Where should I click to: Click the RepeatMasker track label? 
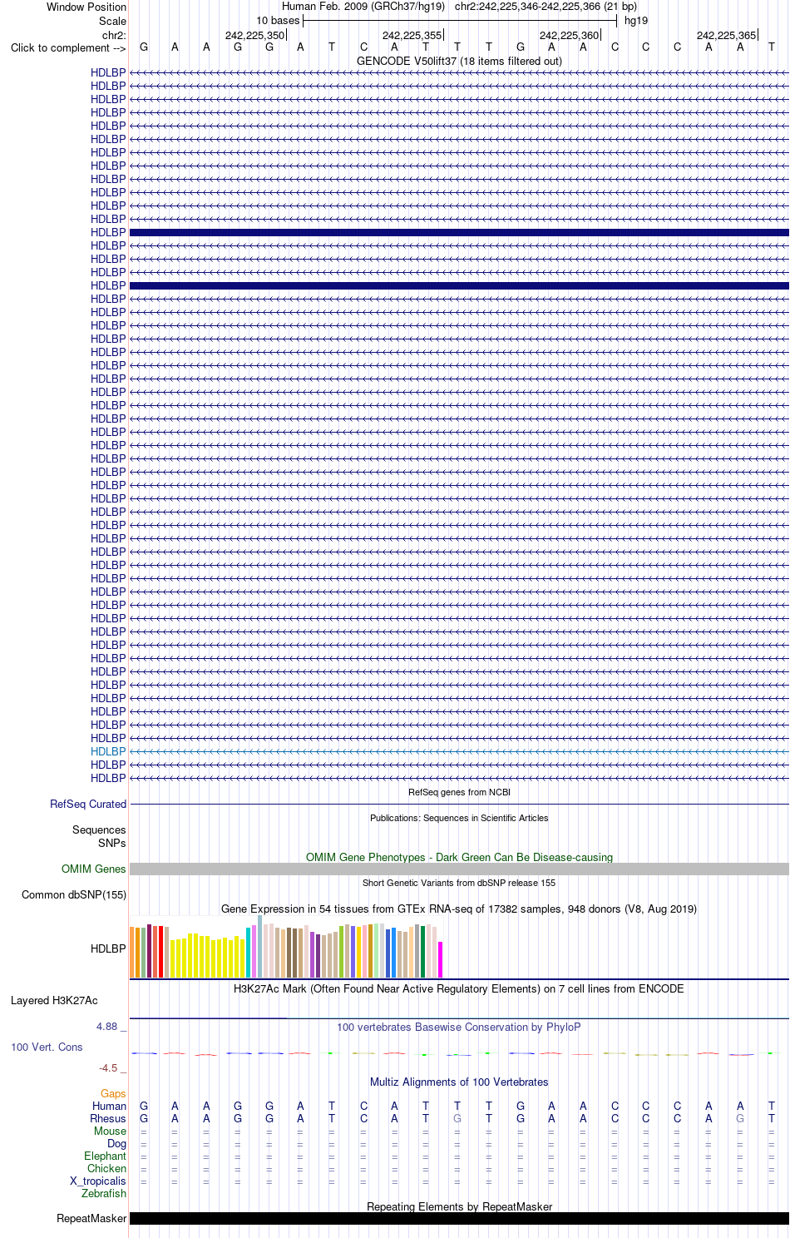[x=91, y=1218]
